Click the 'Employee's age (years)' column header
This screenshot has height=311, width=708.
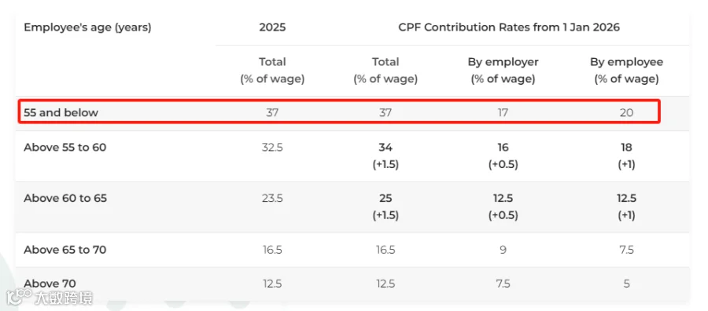pos(87,27)
